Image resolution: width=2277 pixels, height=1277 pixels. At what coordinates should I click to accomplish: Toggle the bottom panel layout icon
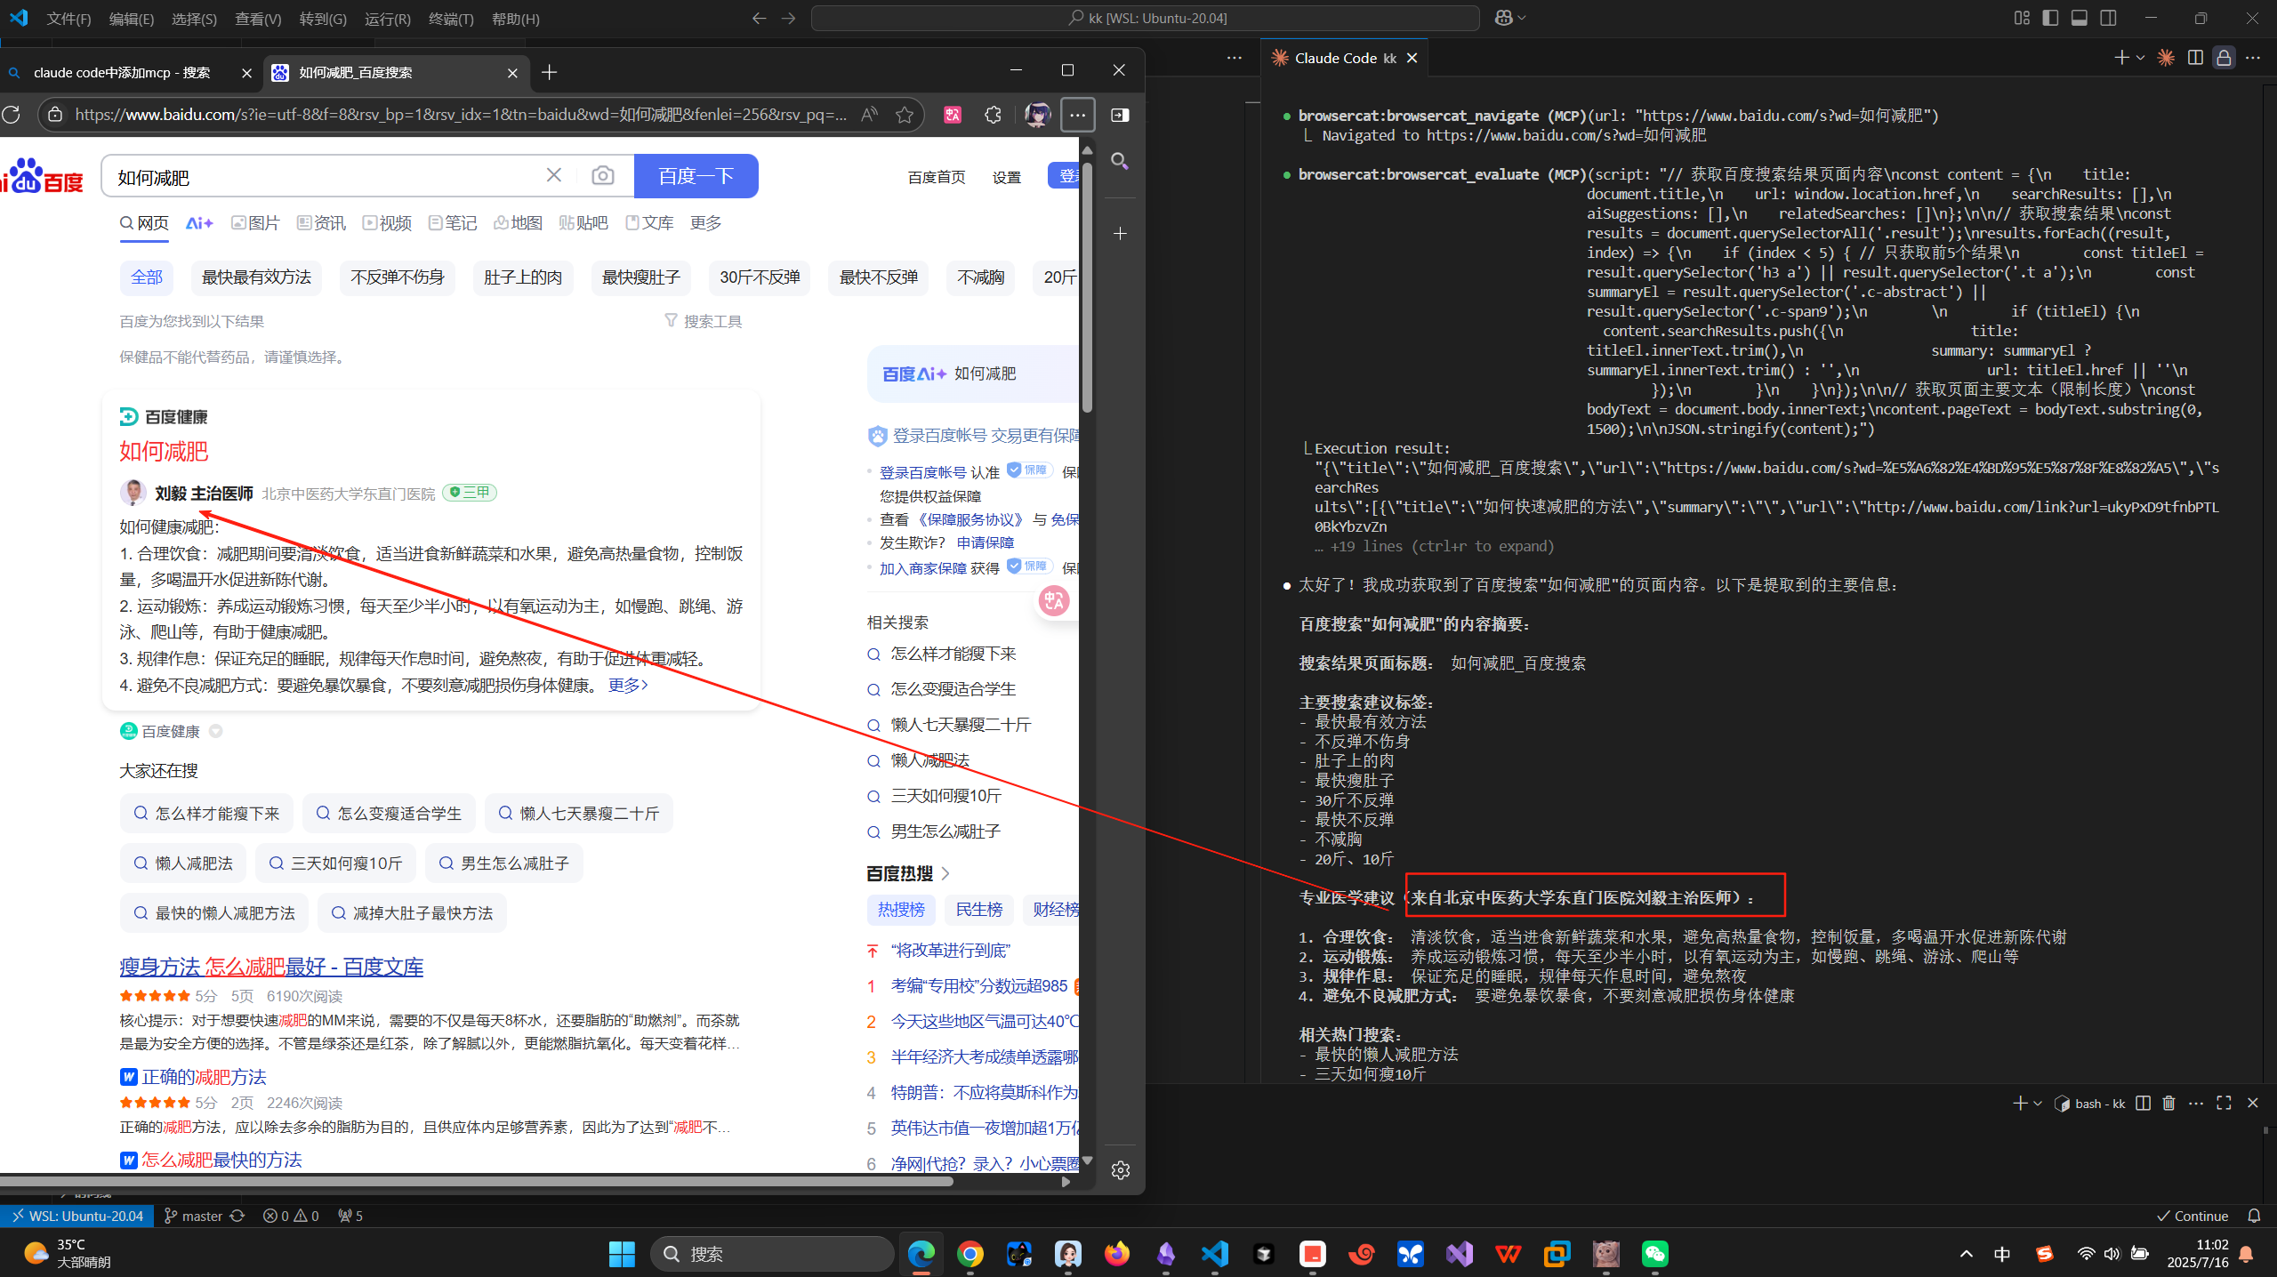(2080, 18)
